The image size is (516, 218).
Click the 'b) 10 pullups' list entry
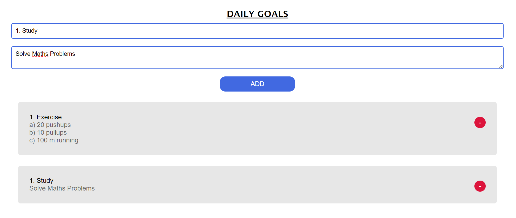[48, 132]
